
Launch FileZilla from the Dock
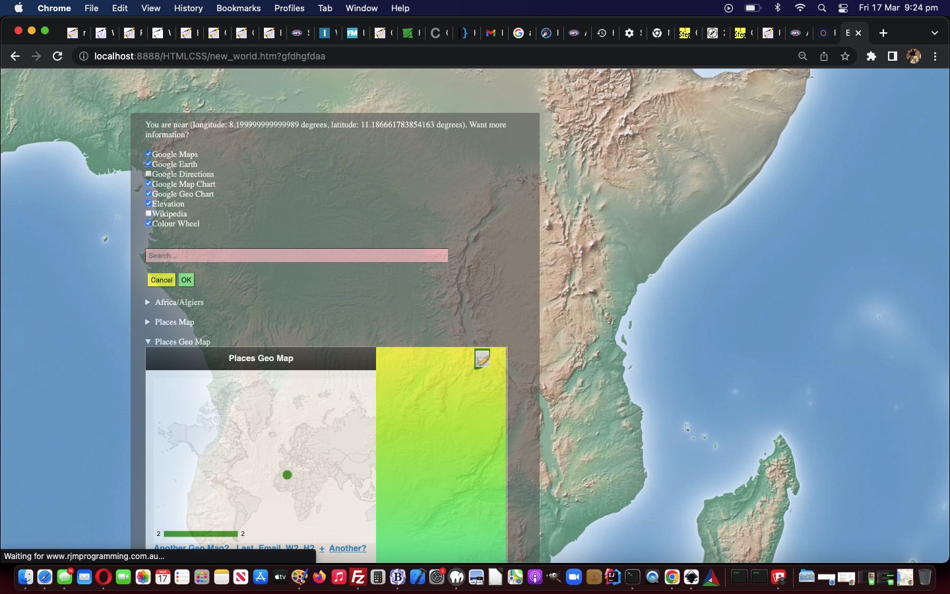[x=358, y=577]
